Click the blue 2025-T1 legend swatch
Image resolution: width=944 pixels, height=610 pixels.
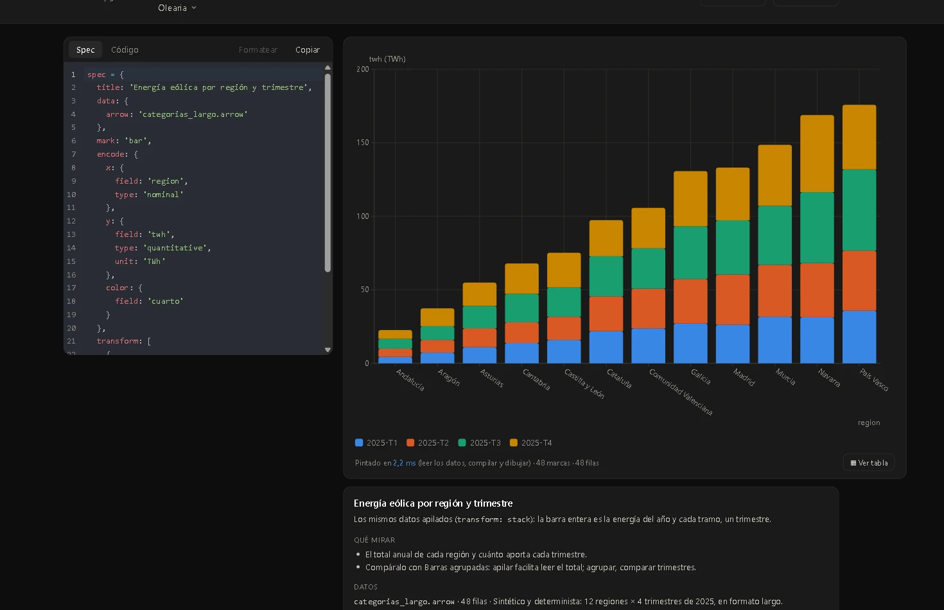(359, 443)
